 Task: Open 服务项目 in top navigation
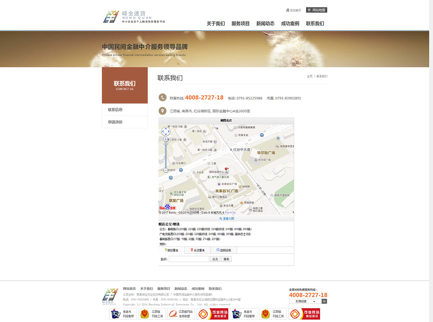[240, 23]
